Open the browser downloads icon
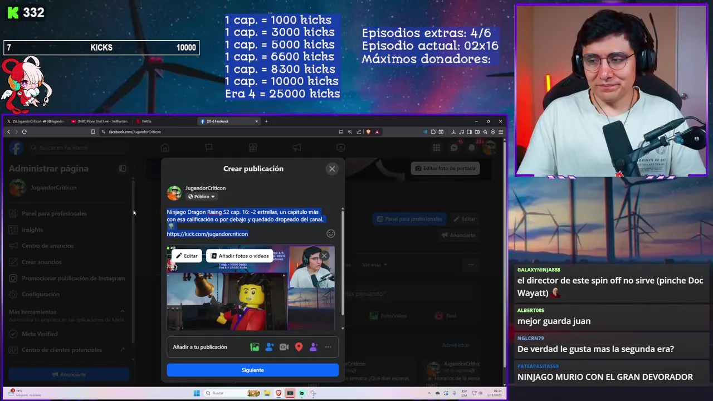 point(453,132)
